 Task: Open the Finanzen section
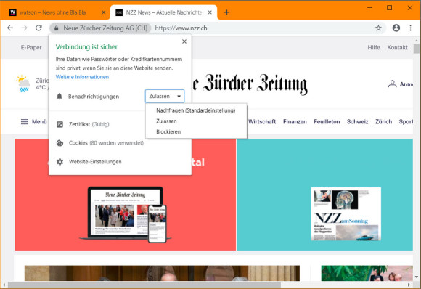coord(295,122)
